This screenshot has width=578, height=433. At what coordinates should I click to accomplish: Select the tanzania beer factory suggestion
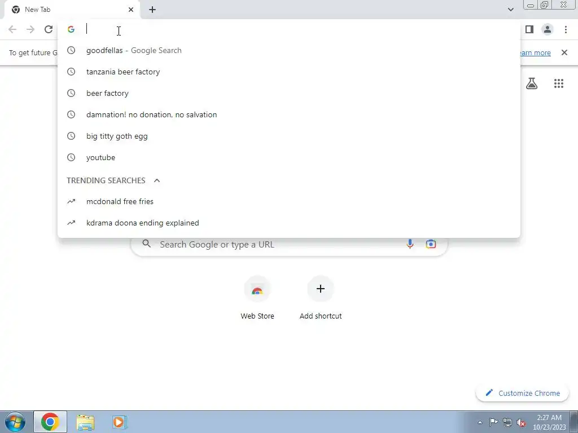coord(289,72)
